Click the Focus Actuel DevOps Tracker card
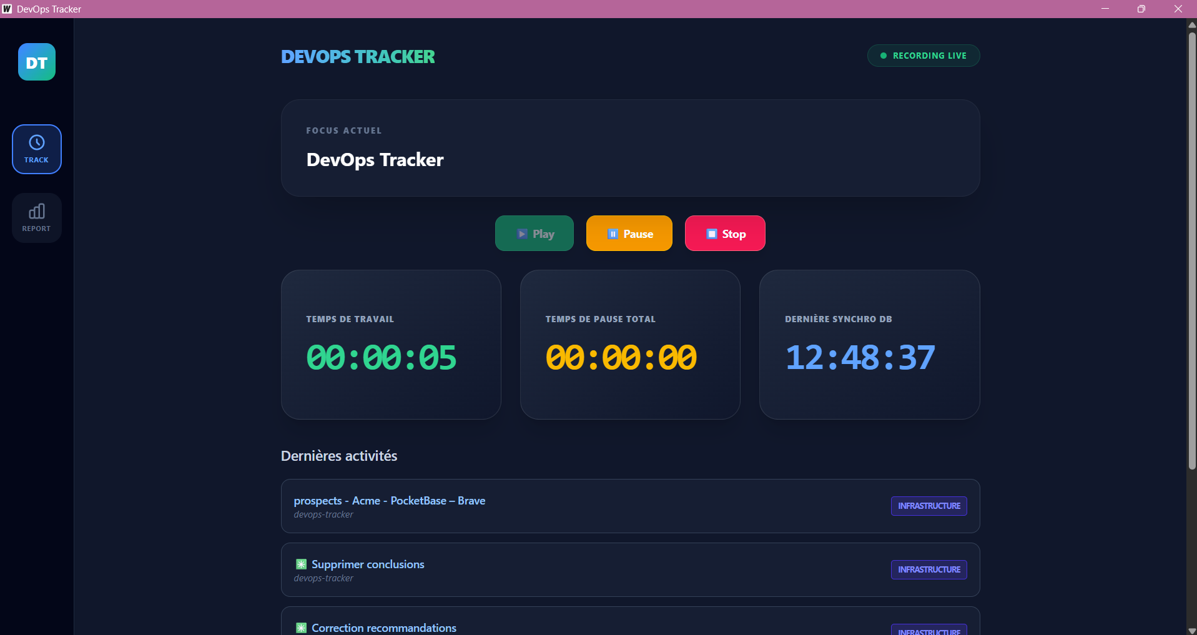1197x635 pixels. pos(630,148)
